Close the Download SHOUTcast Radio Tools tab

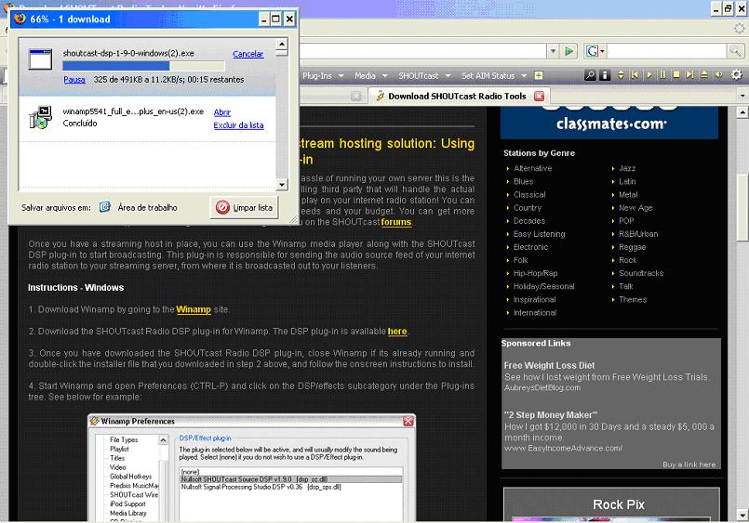540,96
